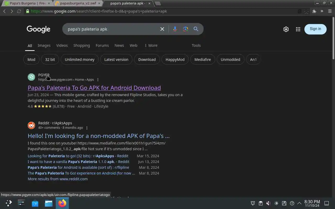This screenshot has height=209, width=335.
Task: Open the Reddit non-modded APK result
Action: 99,136
